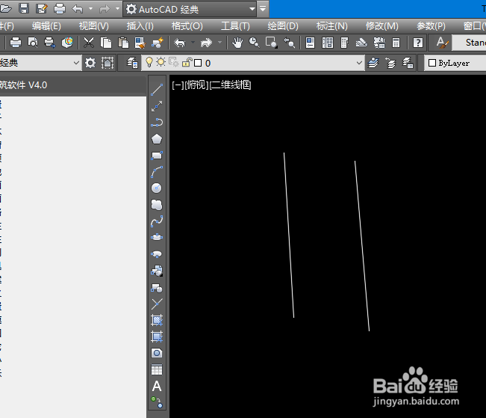Select the Construction Line tool
This screenshot has width=486, height=418.
pos(157,106)
